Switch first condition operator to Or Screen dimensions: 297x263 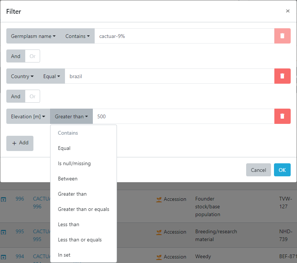coord(32,56)
